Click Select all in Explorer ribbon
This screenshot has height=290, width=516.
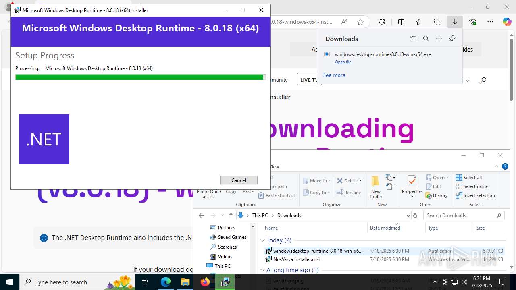[469, 178]
